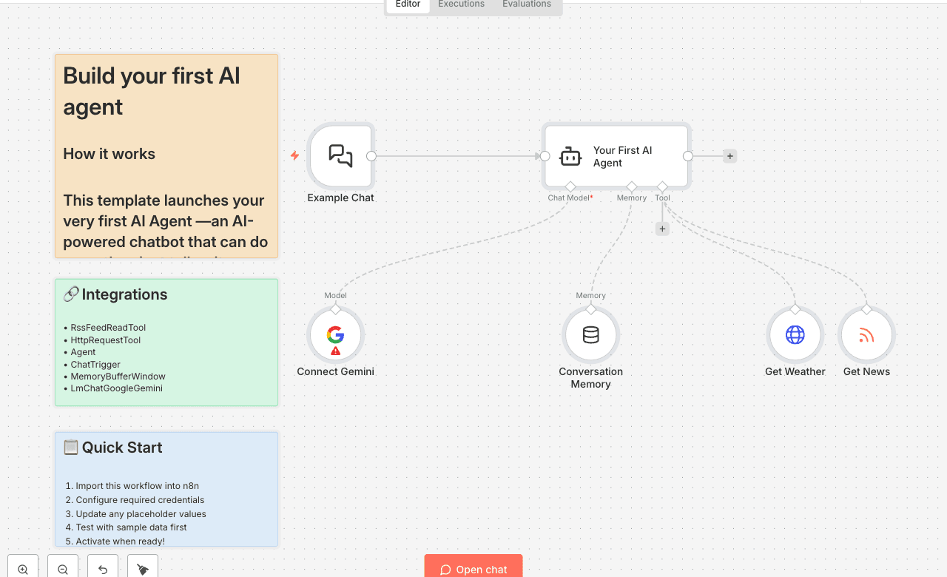Undo last change with the back-arrow icon
This screenshot has height=577, width=947.
coord(102,569)
